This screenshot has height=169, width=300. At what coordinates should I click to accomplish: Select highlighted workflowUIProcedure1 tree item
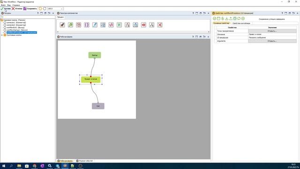click(22, 32)
